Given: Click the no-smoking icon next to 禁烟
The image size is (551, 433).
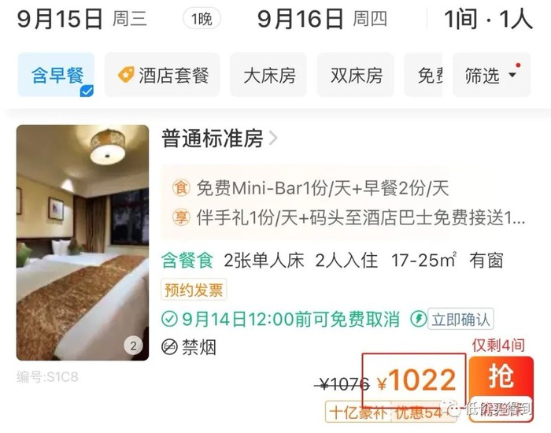Looking at the screenshot, I should click(x=169, y=347).
